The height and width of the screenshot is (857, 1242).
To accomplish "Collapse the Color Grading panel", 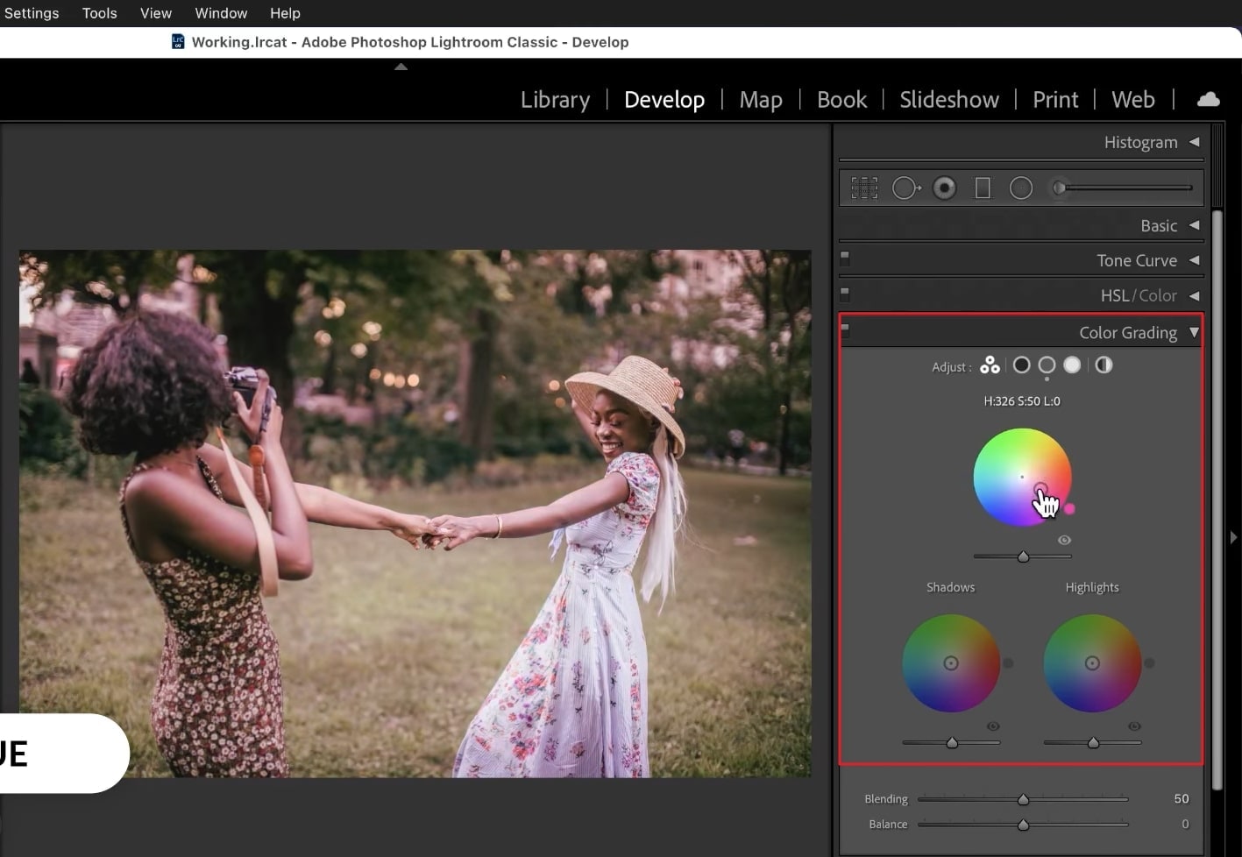I will point(1194,332).
